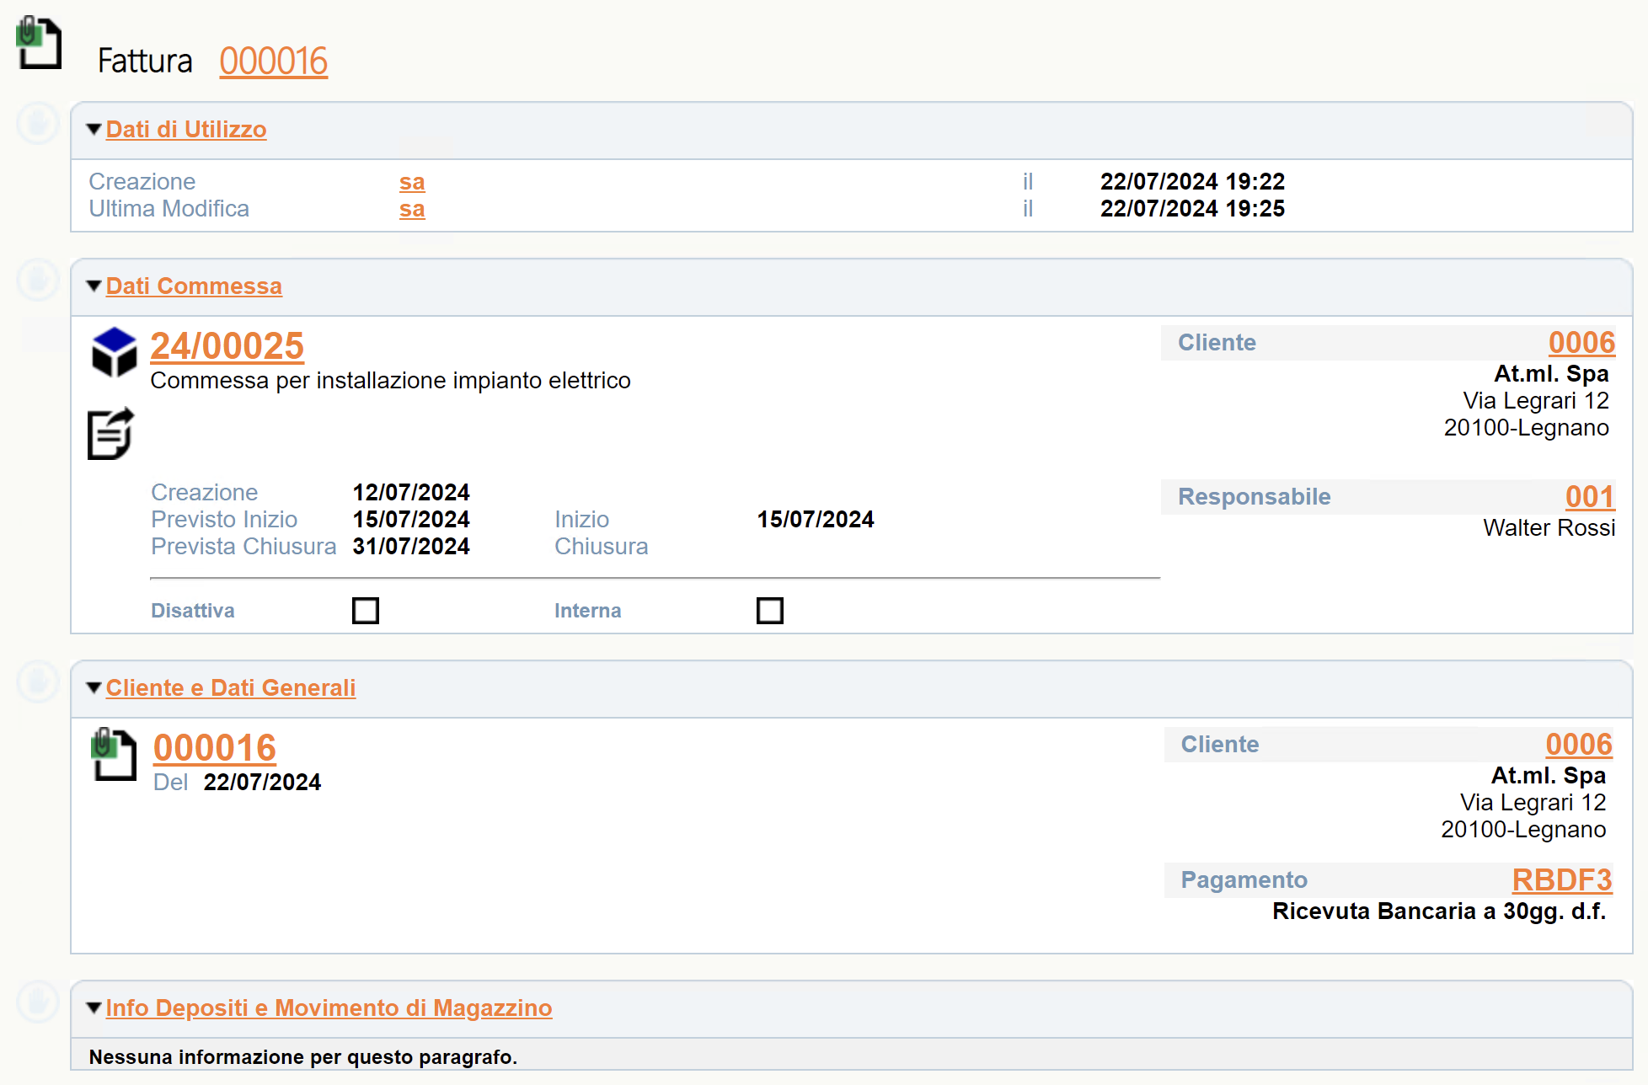Click faded hand icon beside Cliente e Dati Generali

(38, 681)
